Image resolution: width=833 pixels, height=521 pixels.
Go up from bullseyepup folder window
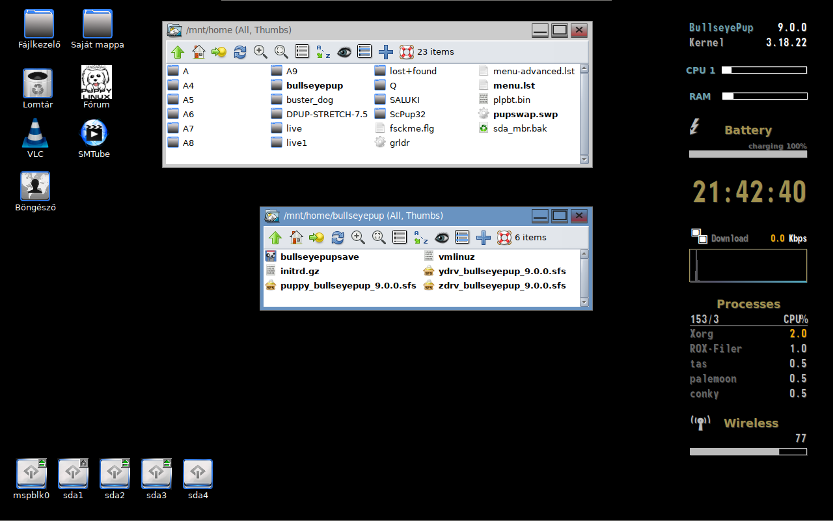(x=275, y=238)
